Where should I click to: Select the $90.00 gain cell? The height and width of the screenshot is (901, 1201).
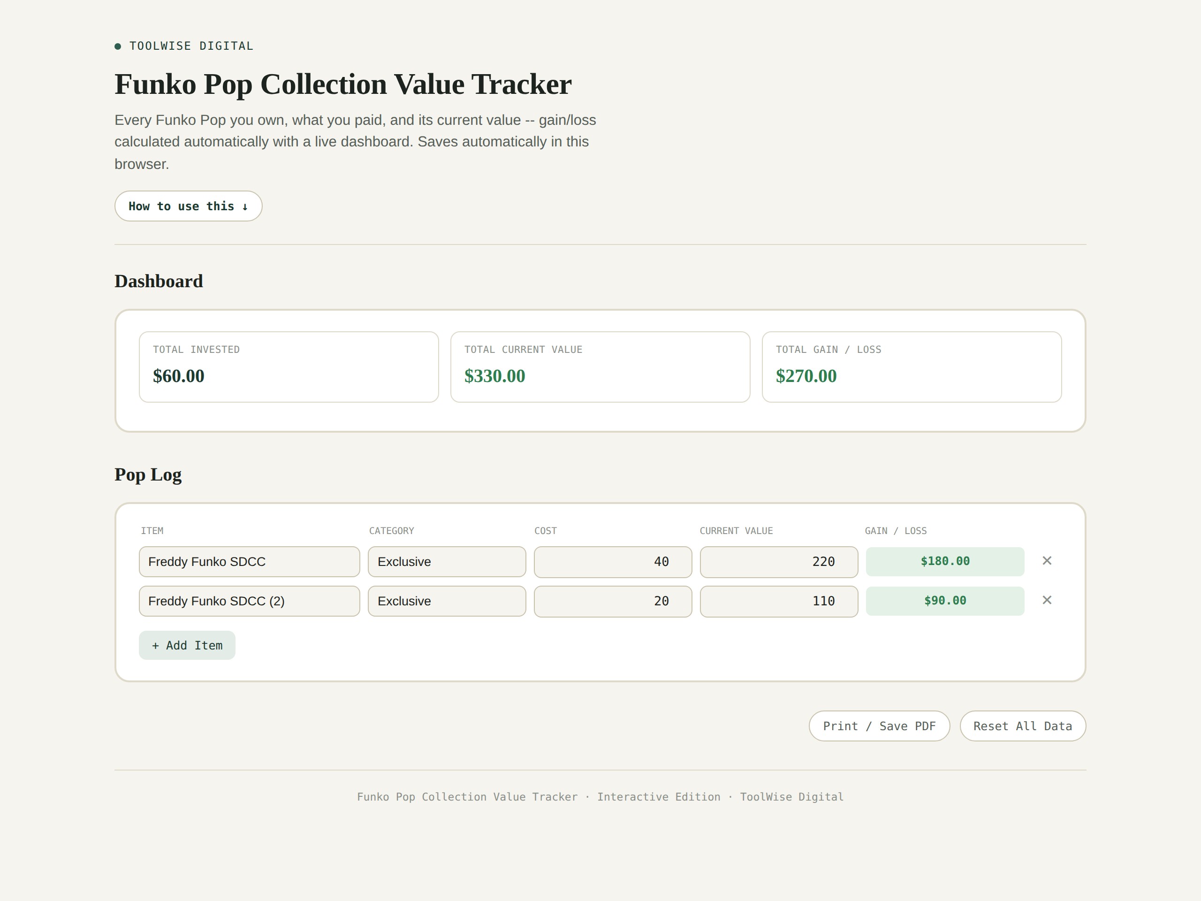click(945, 601)
